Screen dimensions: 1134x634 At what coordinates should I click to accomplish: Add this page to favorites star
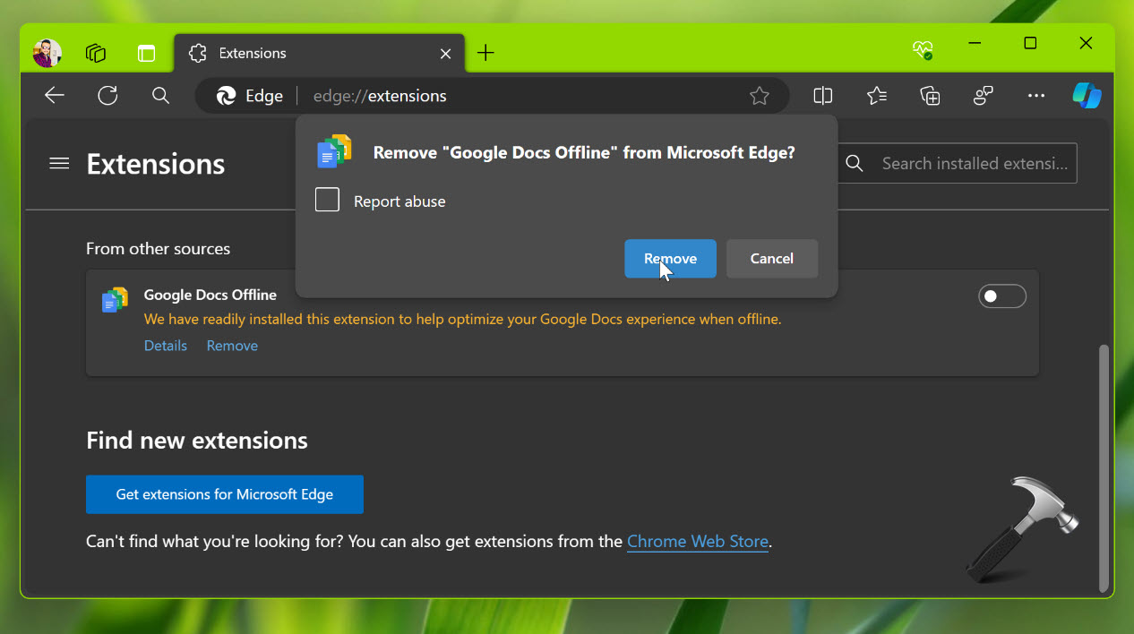click(760, 96)
